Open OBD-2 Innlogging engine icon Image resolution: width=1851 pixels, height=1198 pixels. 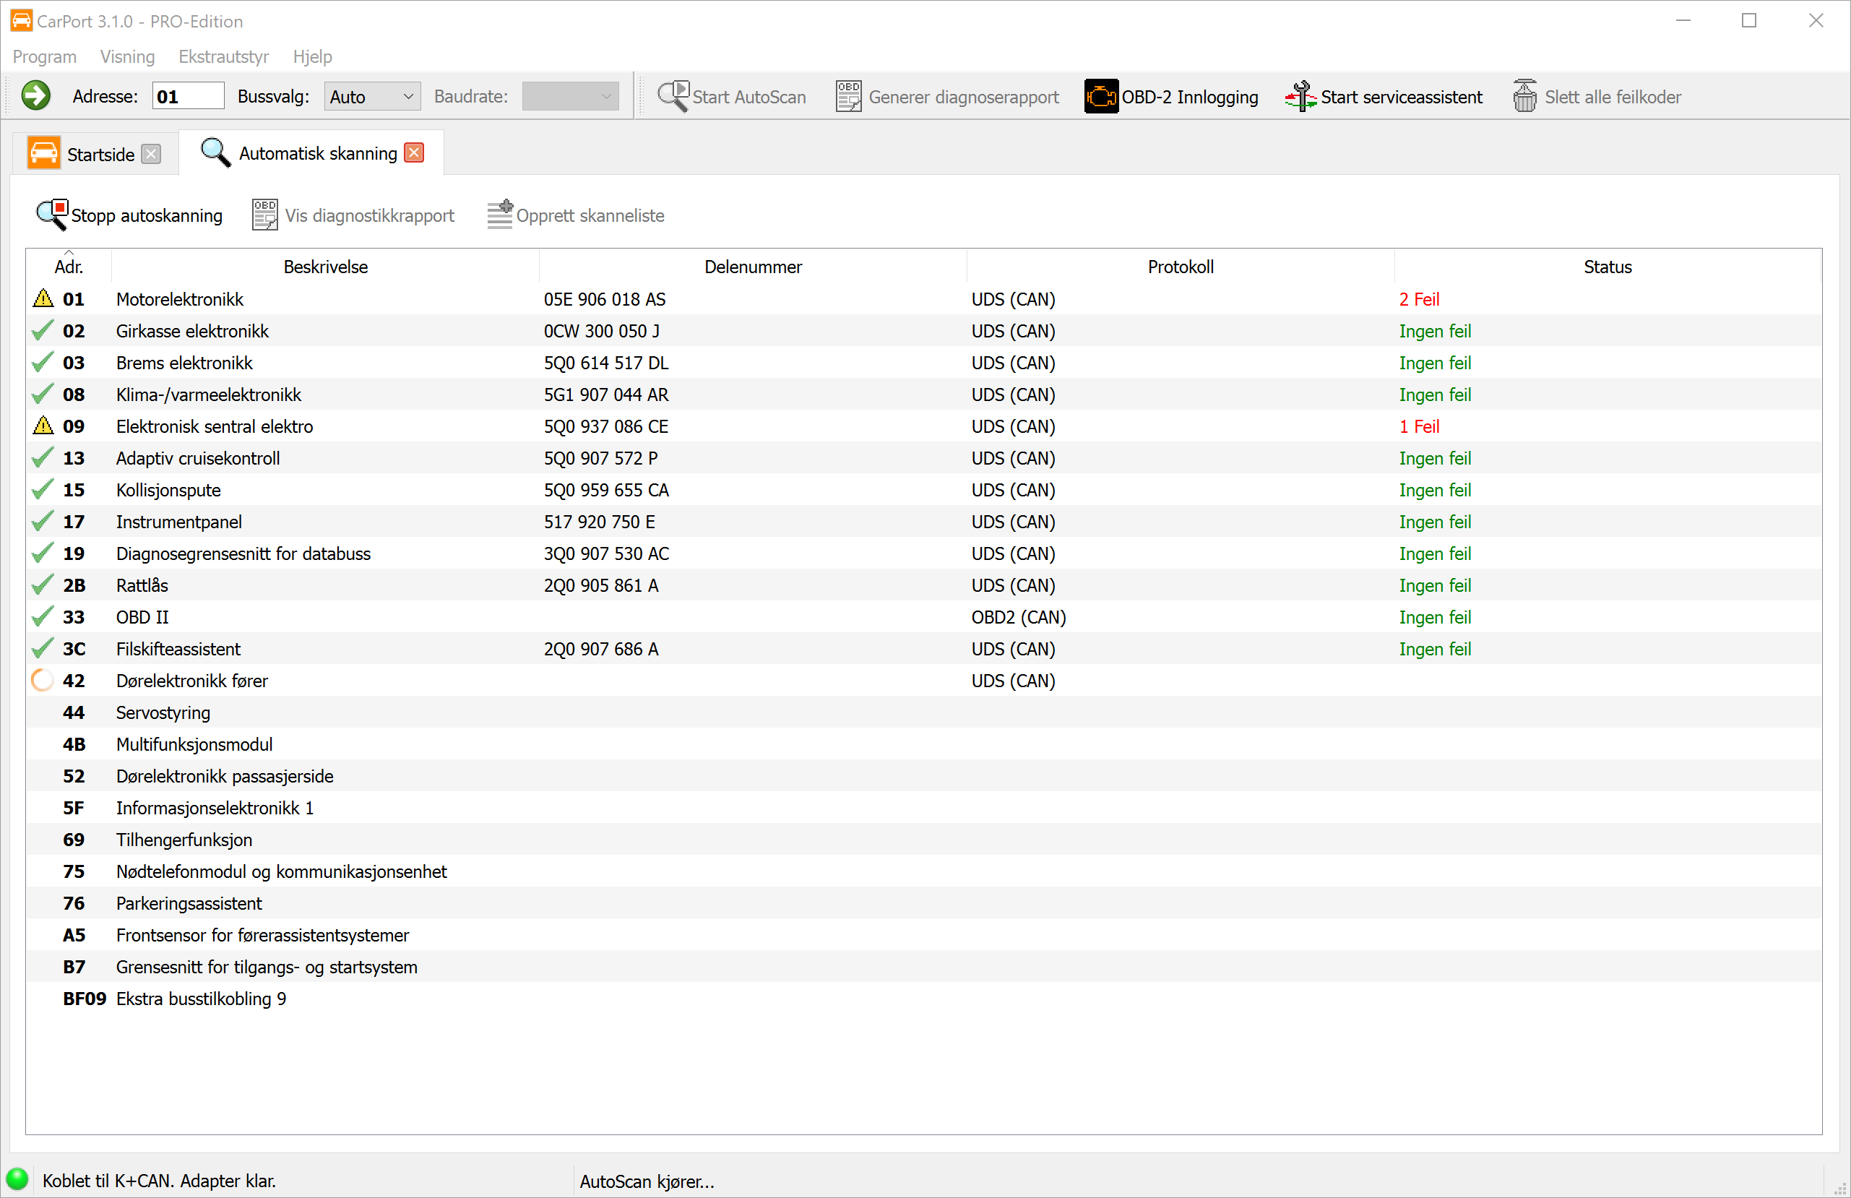click(1100, 97)
